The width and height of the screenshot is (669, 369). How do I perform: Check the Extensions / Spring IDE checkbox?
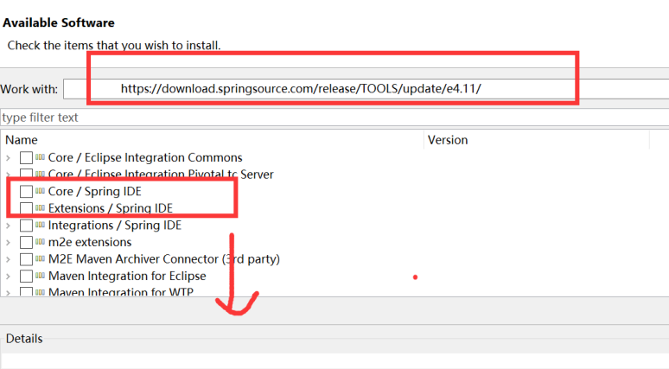(x=26, y=208)
